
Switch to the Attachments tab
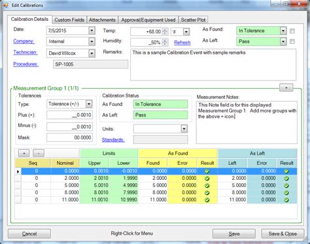tap(102, 20)
